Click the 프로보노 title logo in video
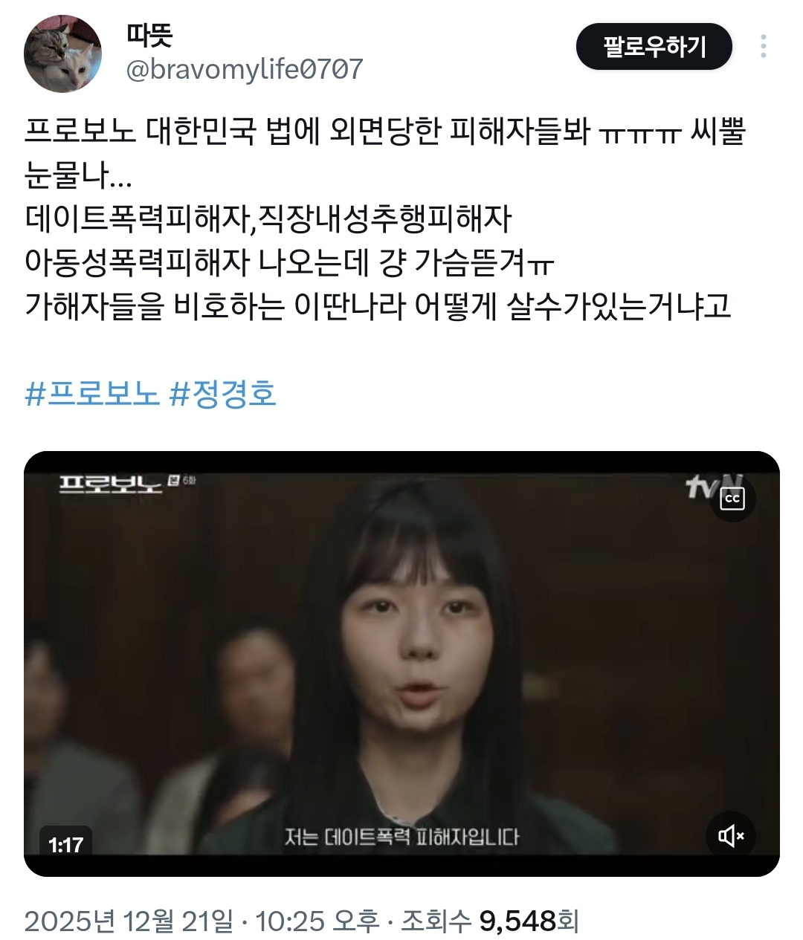The height and width of the screenshot is (940, 803). pos(110,484)
